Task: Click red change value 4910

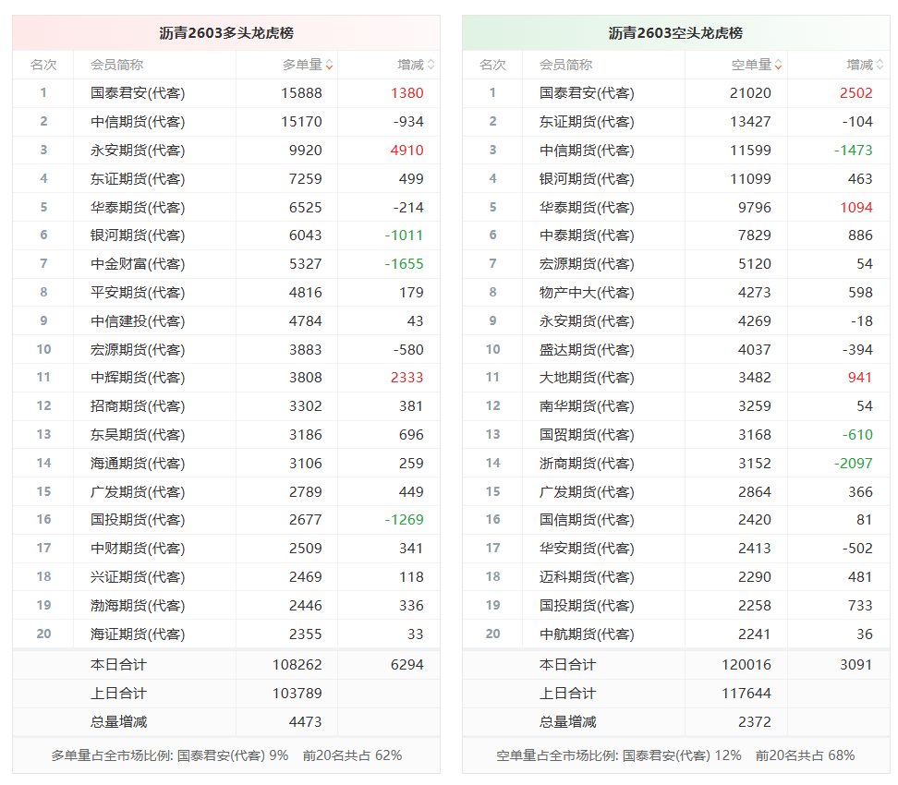Action: click(407, 151)
